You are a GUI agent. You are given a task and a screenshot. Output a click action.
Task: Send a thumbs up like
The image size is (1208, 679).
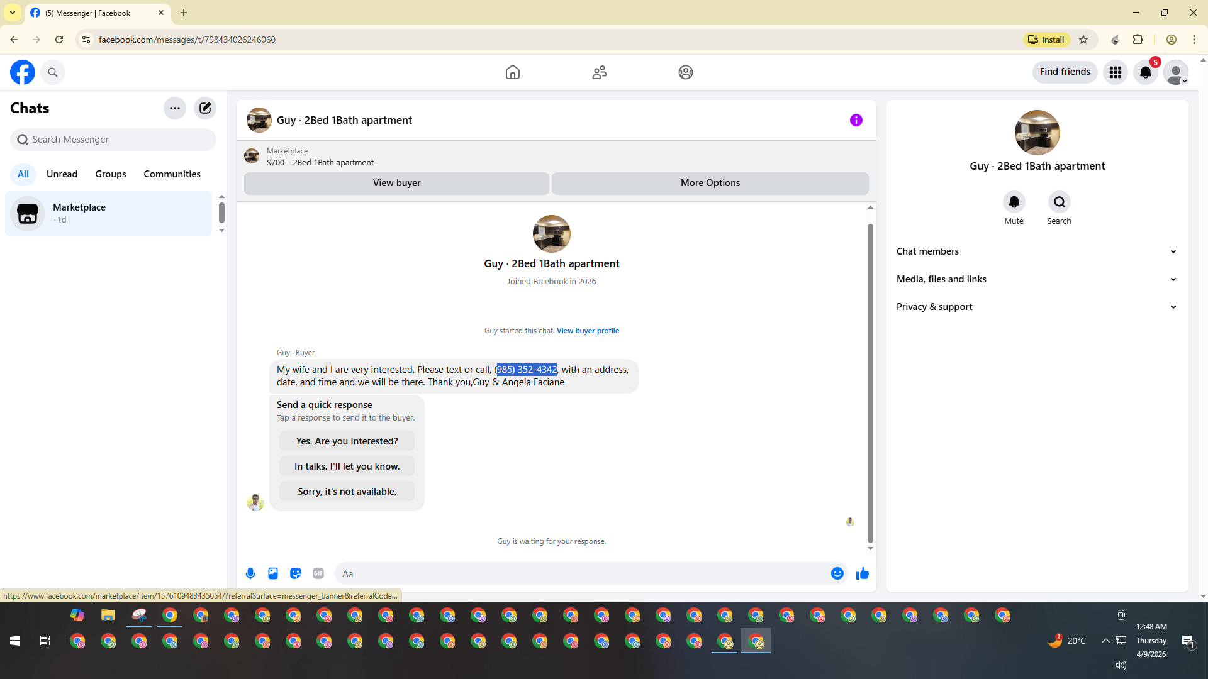tap(863, 573)
